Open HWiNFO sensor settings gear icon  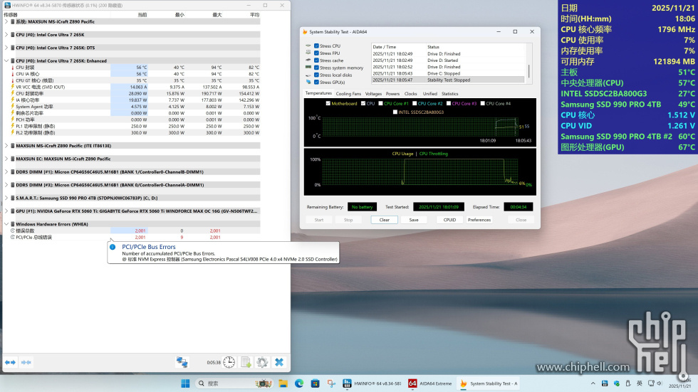coord(262,362)
